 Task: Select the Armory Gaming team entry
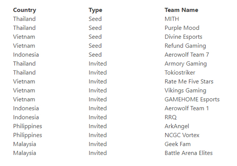click(x=186, y=64)
